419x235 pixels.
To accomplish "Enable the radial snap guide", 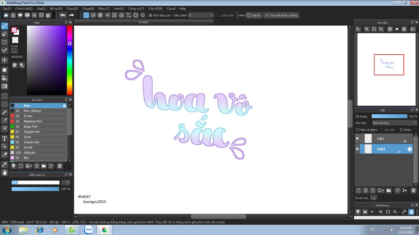I will 115,16.
